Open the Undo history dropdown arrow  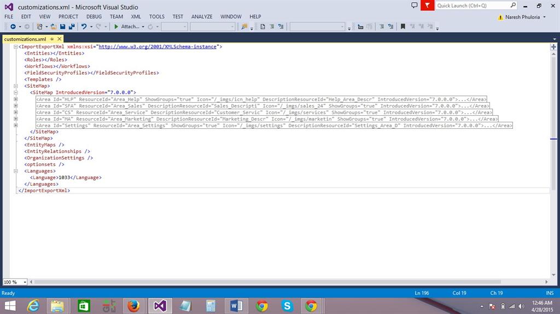[91, 27]
